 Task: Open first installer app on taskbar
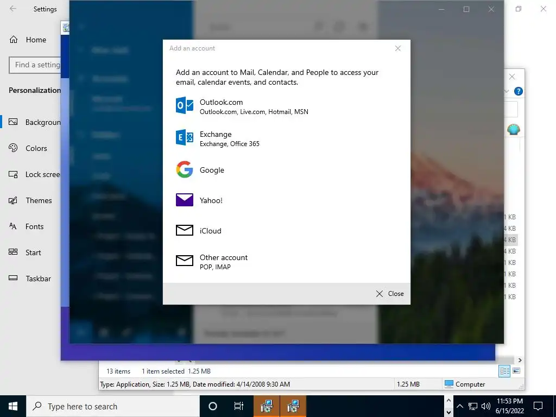tap(266, 406)
